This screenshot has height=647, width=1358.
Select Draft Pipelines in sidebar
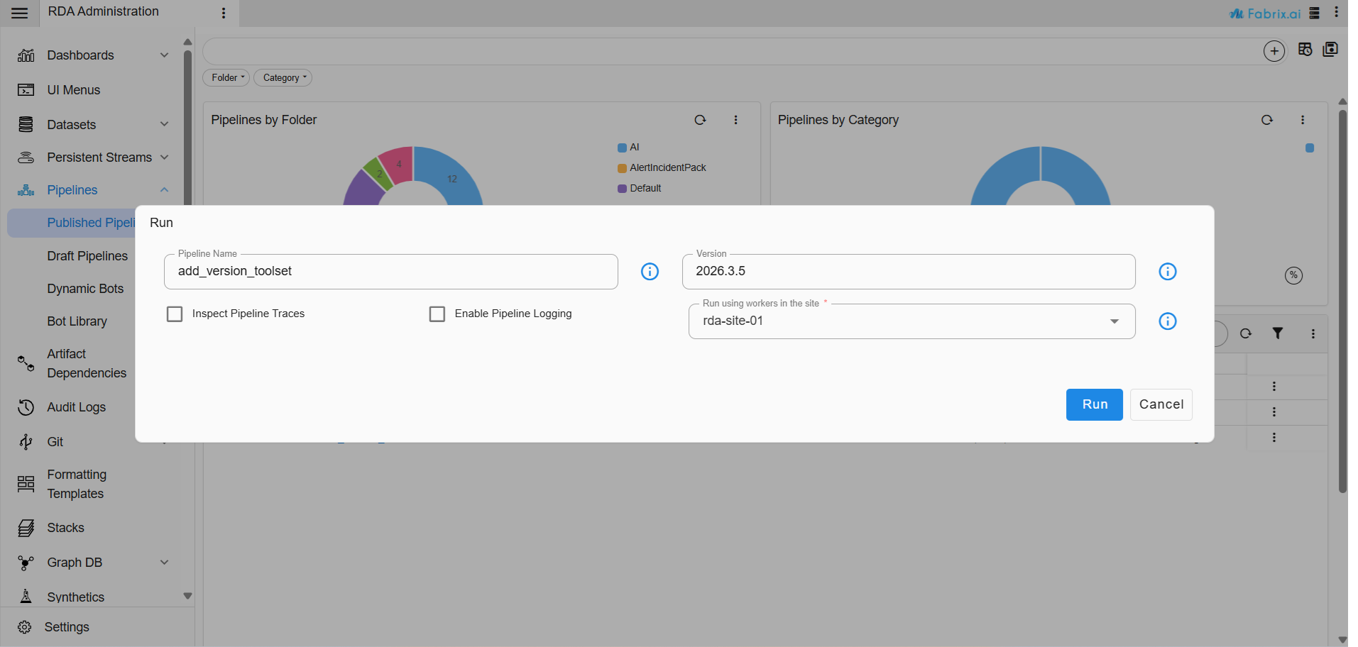87,256
